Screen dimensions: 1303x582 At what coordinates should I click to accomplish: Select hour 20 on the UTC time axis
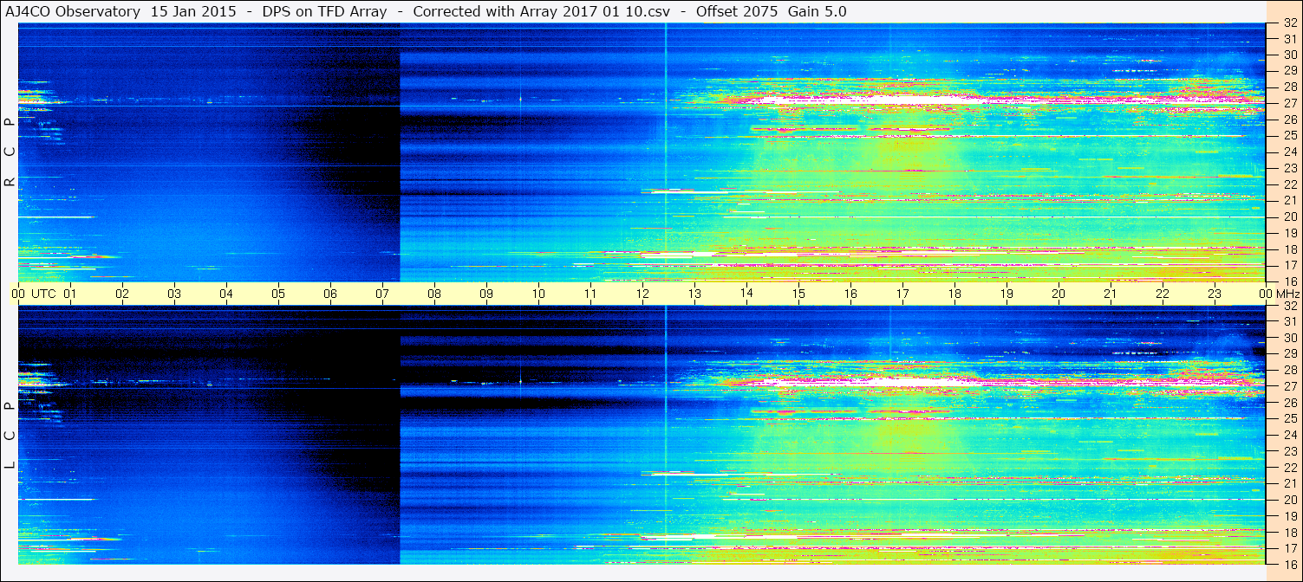(x=1059, y=294)
